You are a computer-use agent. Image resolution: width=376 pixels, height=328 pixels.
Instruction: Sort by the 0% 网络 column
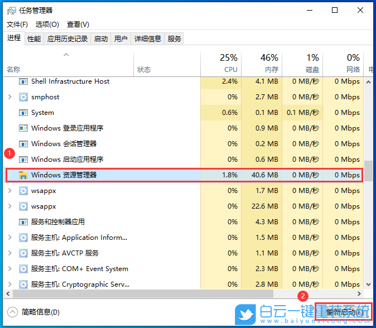pyautogui.click(x=343, y=64)
